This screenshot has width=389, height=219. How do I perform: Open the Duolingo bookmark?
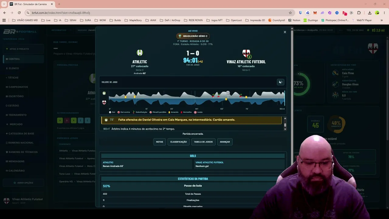310,20
